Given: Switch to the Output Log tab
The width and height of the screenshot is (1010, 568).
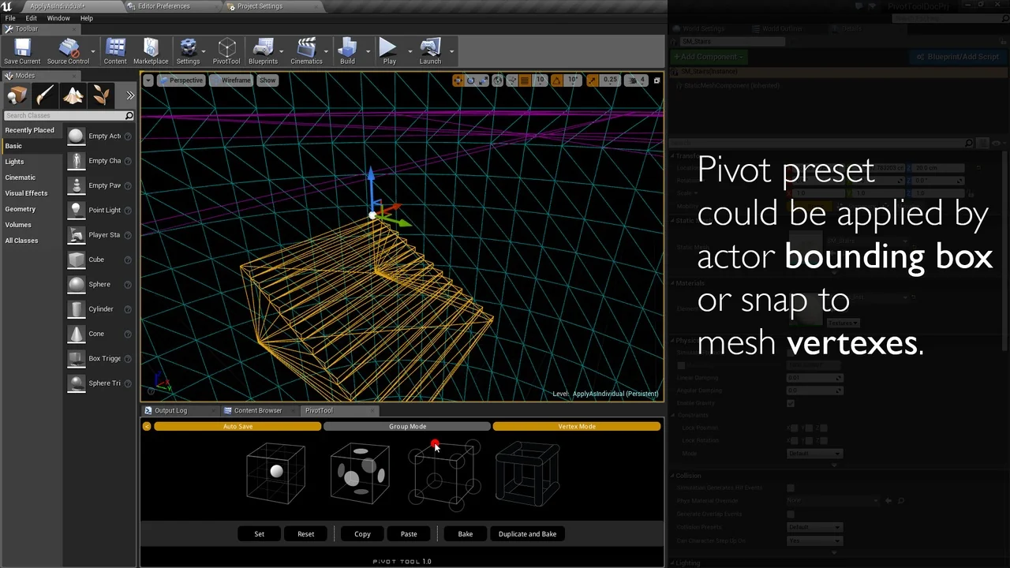Looking at the screenshot, I should tap(170, 410).
